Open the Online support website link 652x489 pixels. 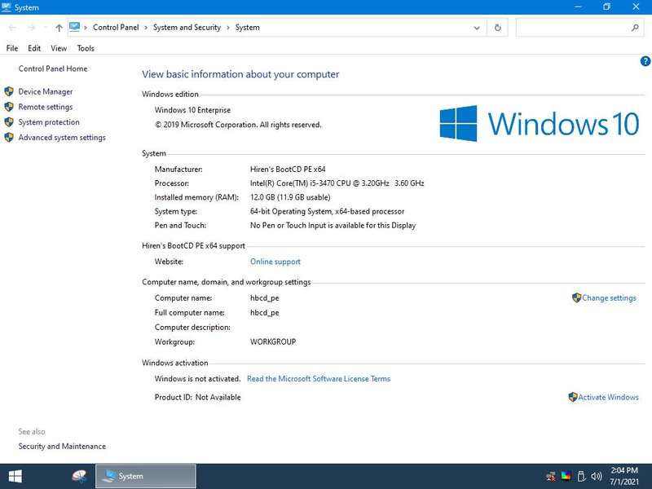[x=275, y=262]
